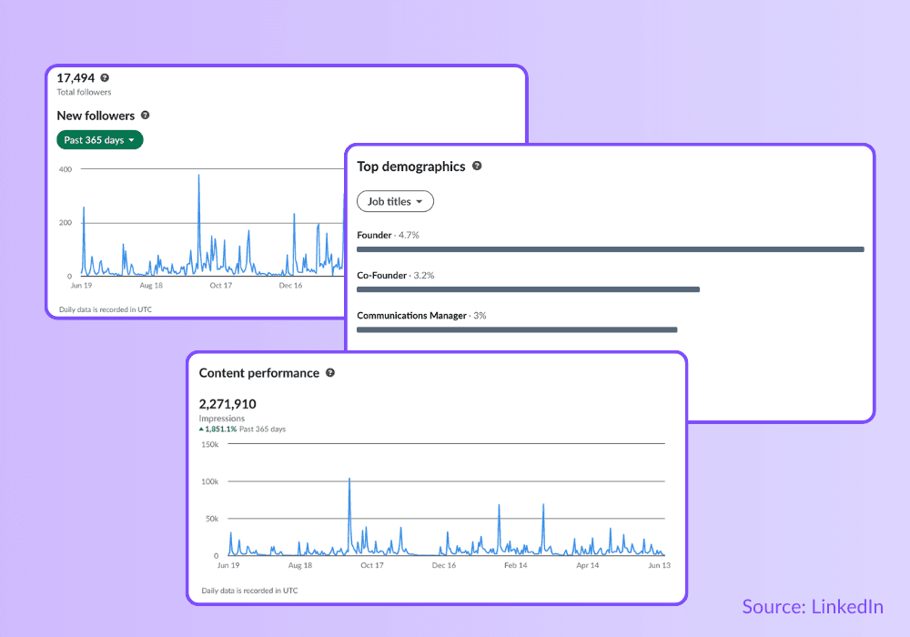Click Feb 14 on impressions chart axis
The width and height of the screenshot is (910, 637).
point(515,565)
